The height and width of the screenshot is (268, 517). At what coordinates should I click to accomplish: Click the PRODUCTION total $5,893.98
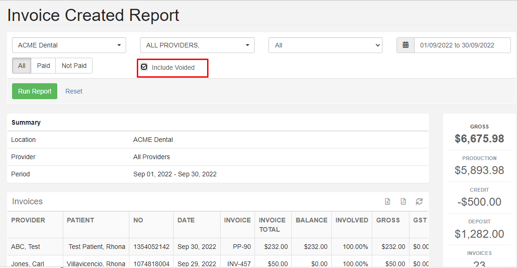point(479,170)
